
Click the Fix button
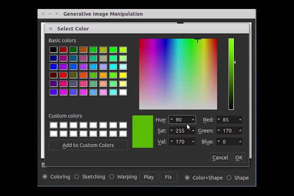pyautogui.click(x=168, y=177)
